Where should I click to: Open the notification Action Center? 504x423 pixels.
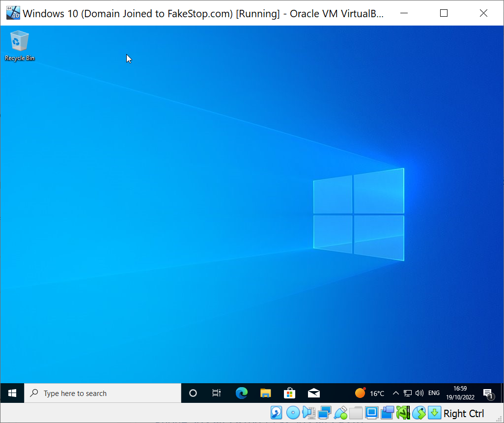tap(488, 393)
